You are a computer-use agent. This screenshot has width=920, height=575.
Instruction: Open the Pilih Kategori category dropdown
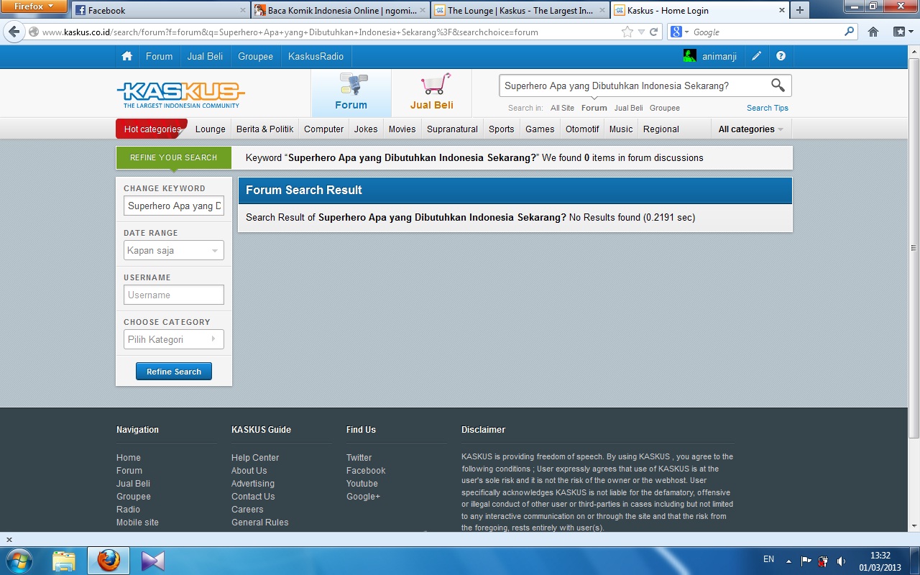pos(173,339)
